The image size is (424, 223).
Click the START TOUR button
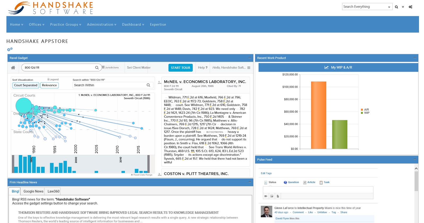pyautogui.click(x=180, y=68)
